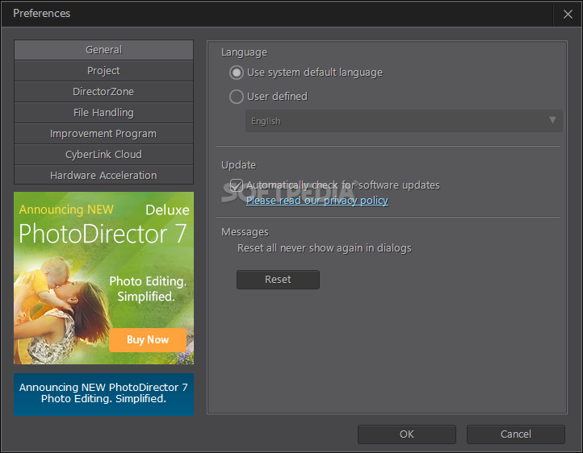Show Hardware Acceleration settings
583x453 pixels.
click(103, 175)
